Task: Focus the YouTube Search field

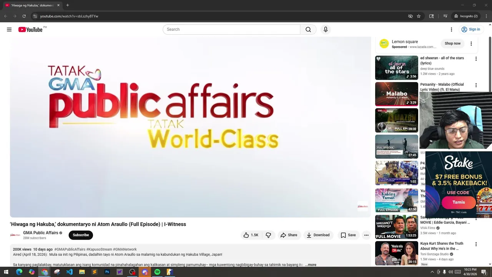Action: click(231, 30)
